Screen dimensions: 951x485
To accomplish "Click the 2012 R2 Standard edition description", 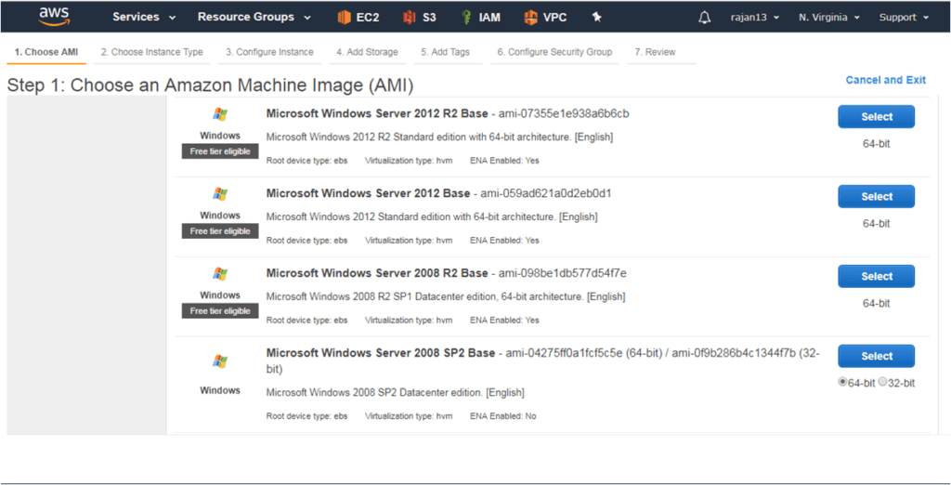I will [x=439, y=138].
